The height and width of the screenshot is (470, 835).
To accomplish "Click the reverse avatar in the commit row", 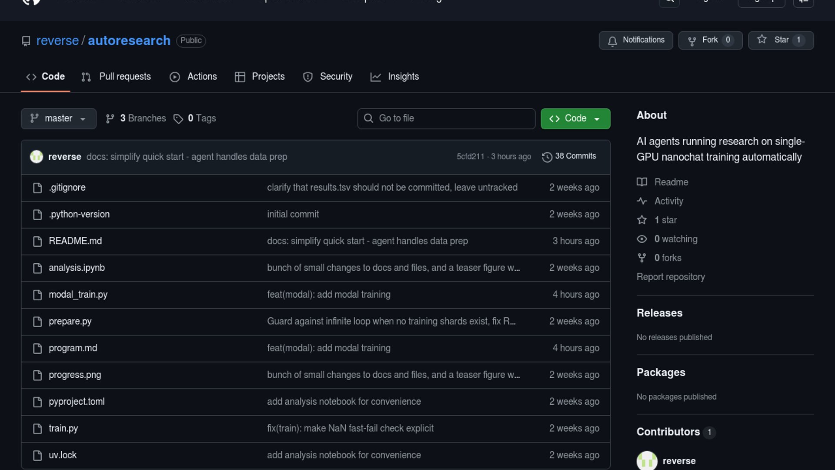I will coord(37,157).
